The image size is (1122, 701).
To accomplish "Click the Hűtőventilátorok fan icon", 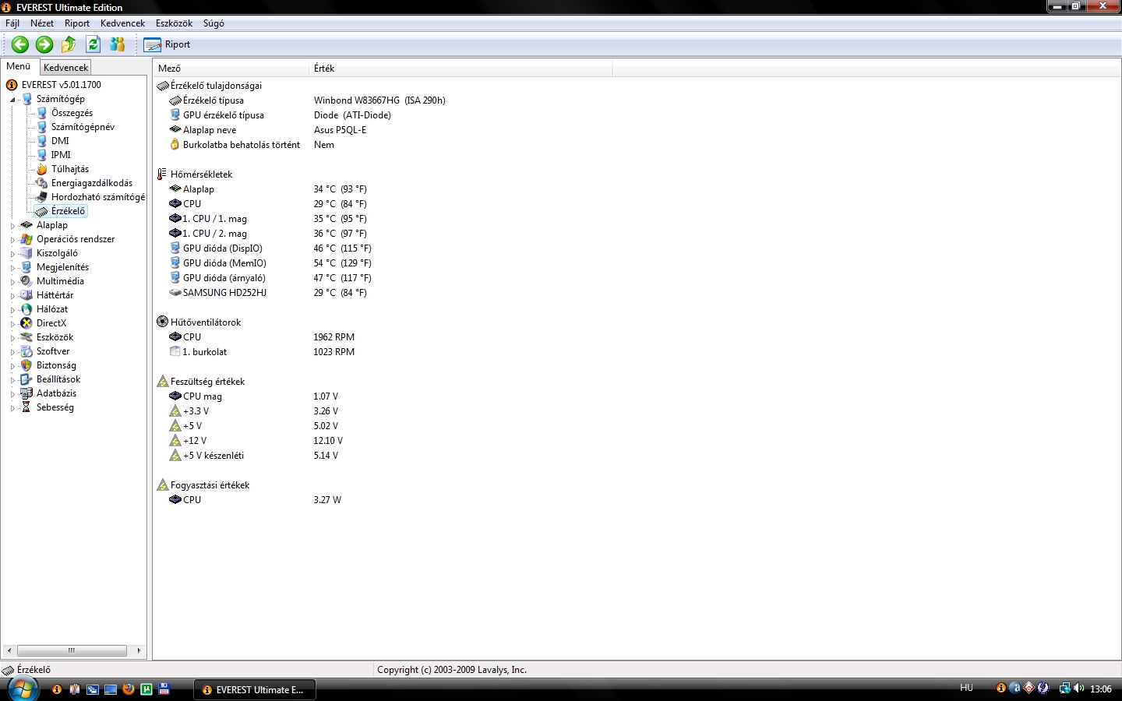I will coord(163,322).
